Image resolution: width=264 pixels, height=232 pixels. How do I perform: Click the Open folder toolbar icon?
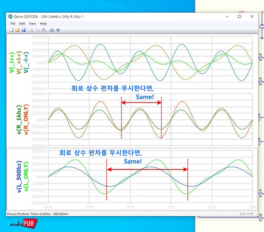17,30
